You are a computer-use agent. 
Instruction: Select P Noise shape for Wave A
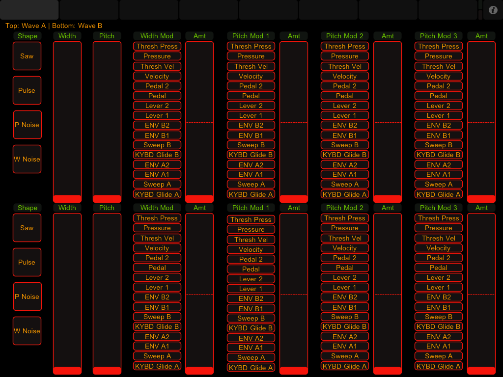(27, 125)
